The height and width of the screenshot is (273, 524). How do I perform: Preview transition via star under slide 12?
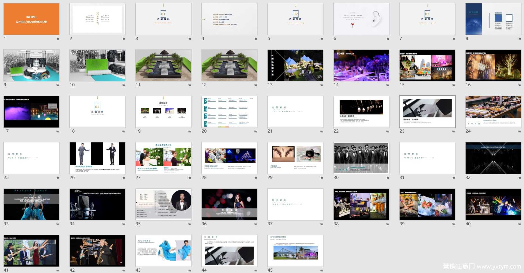[x=256, y=85]
